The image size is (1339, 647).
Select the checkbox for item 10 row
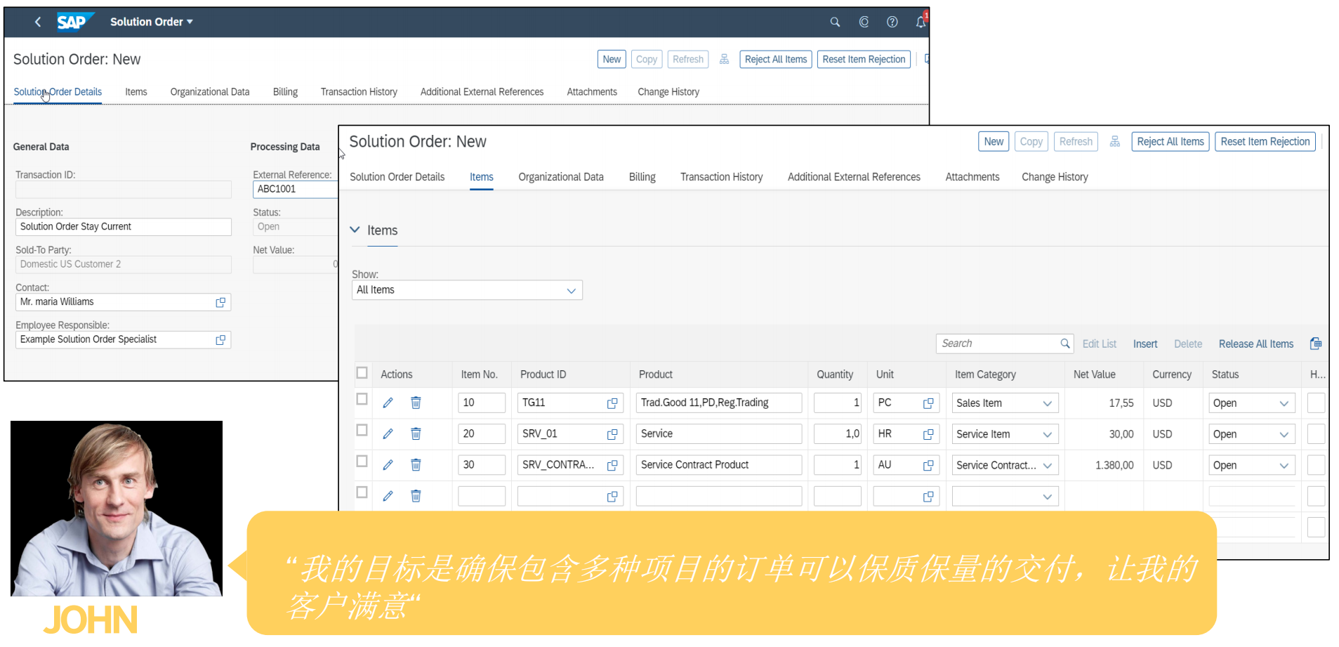[362, 399]
